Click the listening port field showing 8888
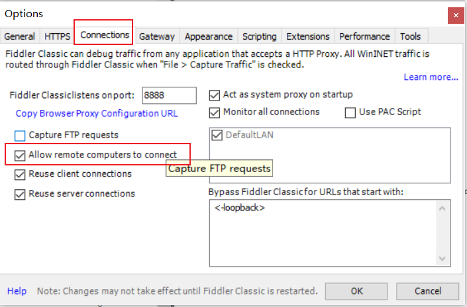Image resolution: width=467 pixels, height=307 pixels. (169, 95)
